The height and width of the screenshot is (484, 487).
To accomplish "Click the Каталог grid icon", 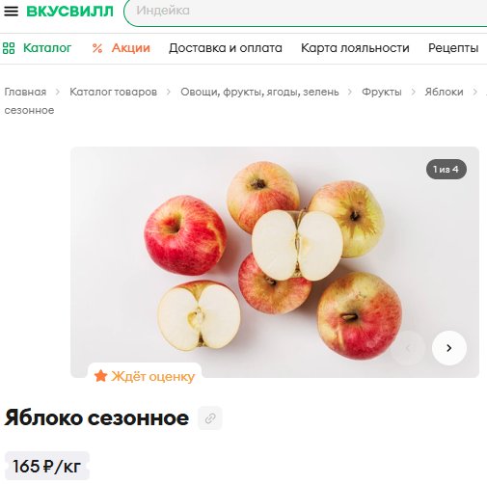I will (x=9, y=48).
